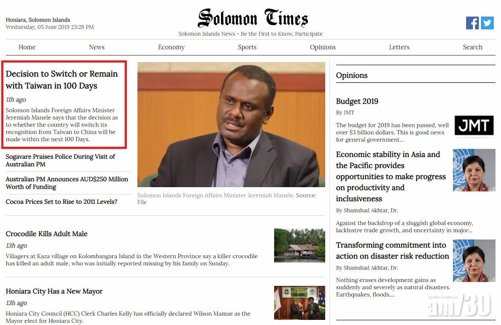
Task: Open the Twitter icon link
Action: coord(487,23)
